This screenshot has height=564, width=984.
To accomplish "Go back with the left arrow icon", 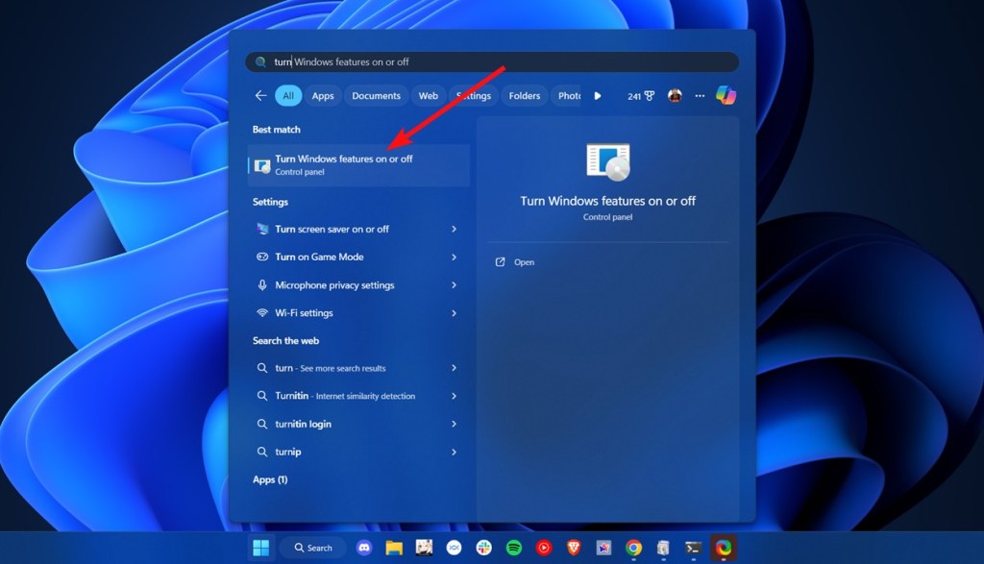I will pos(260,95).
